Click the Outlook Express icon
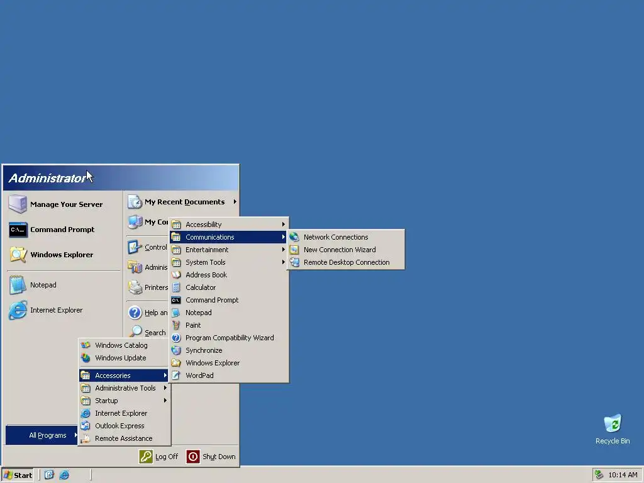The width and height of the screenshot is (644, 483). point(86,426)
